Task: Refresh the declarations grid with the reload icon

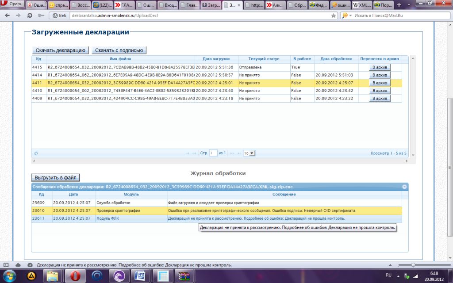Action: [x=35, y=153]
